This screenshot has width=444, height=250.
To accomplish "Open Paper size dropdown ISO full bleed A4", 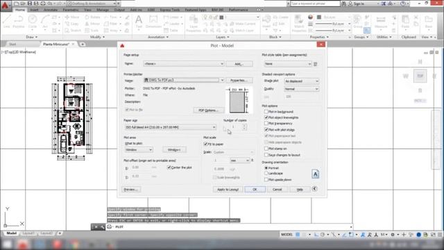I will point(171,127).
